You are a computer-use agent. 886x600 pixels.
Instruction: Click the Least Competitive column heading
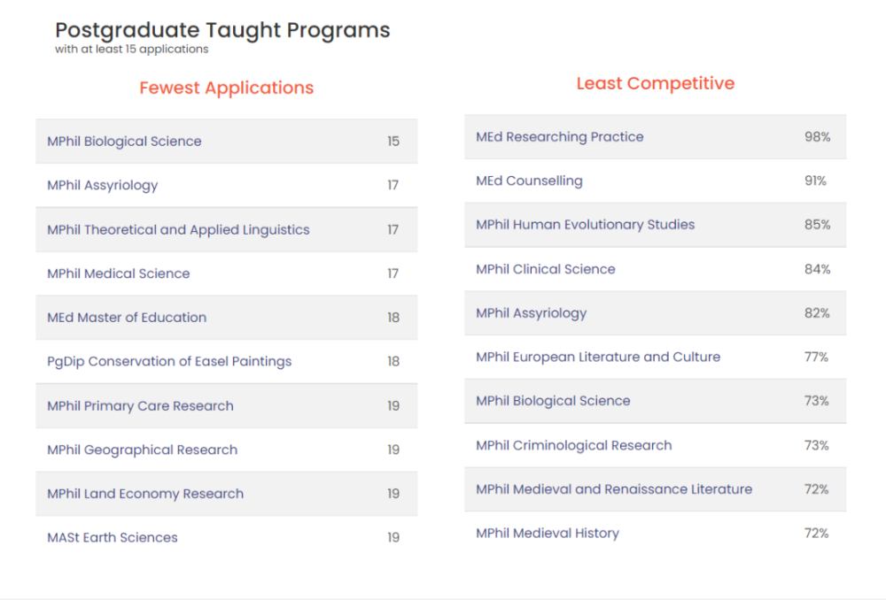[656, 83]
